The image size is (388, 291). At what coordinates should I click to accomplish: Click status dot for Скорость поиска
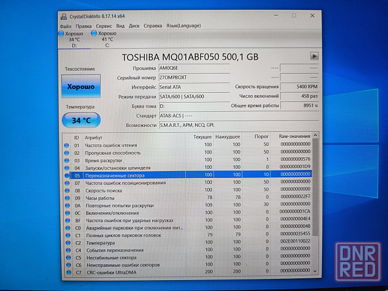pos(67,191)
